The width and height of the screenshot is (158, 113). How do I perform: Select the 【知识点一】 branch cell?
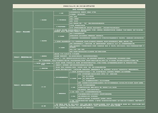pyautogui.click(x=23, y=32)
